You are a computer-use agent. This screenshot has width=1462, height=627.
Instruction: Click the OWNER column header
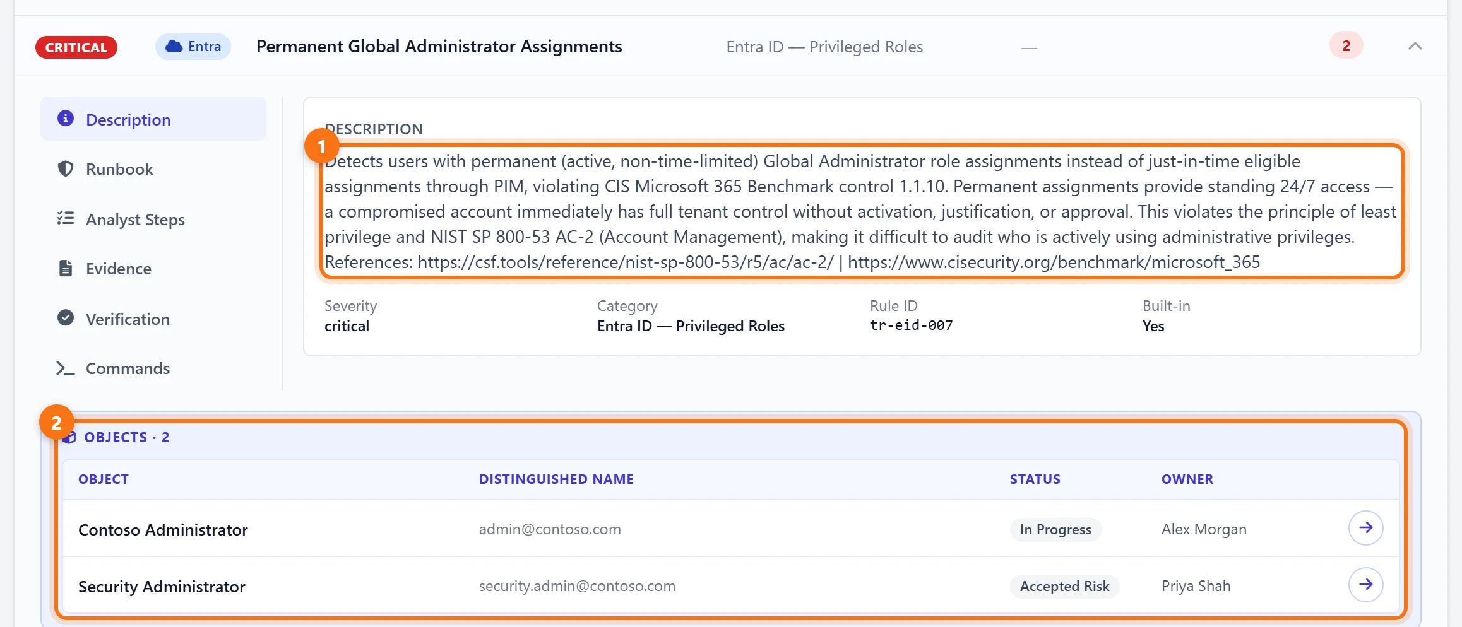pos(1187,479)
